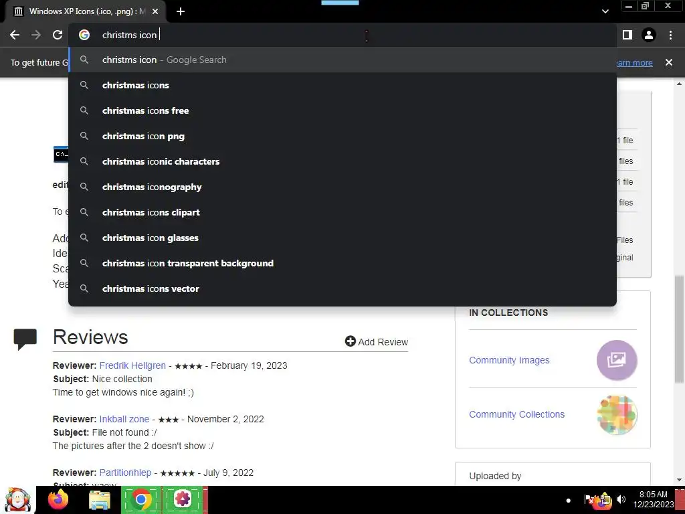Open tab search chevron in title bar
The image size is (685, 514).
[605, 11]
